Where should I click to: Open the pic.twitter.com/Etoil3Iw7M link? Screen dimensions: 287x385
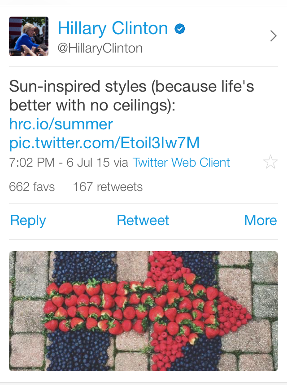click(104, 143)
